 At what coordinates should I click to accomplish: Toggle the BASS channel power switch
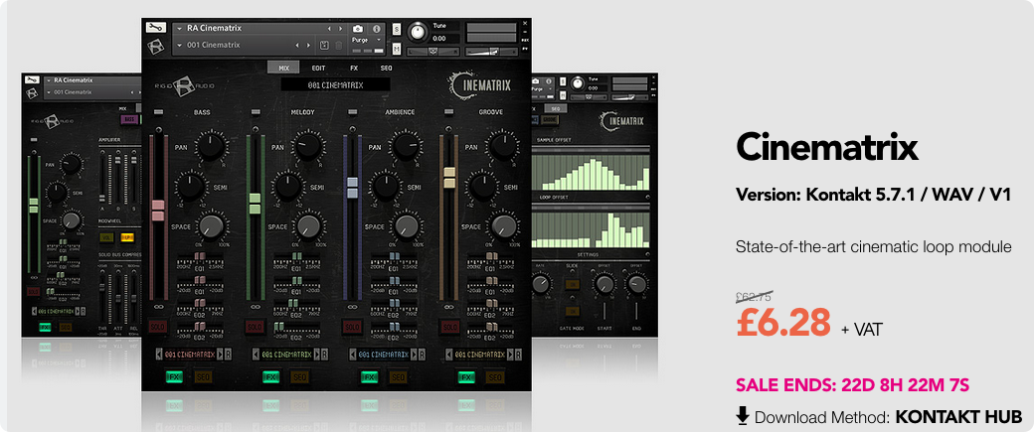click(x=158, y=112)
